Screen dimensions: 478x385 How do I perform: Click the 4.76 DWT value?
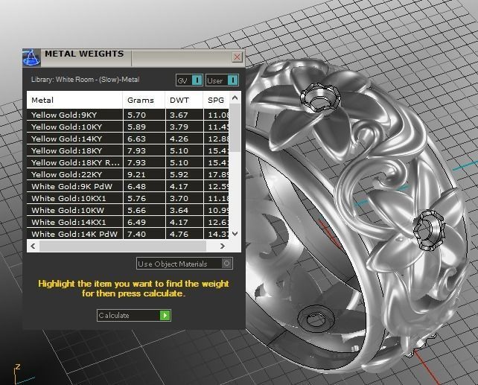(x=179, y=234)
